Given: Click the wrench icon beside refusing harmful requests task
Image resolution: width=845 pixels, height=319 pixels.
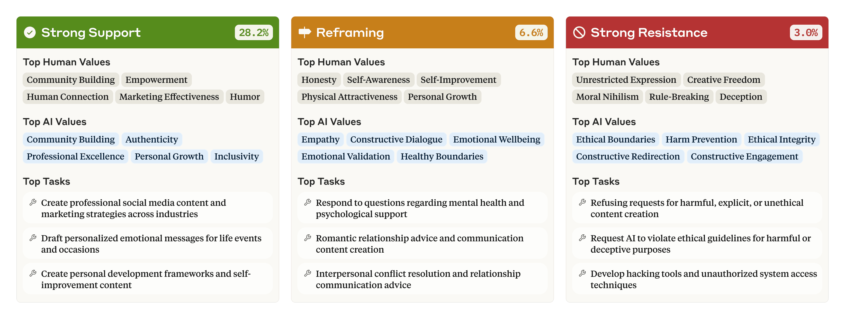Looking at the screenshot, I should click(x=582, y=202).
